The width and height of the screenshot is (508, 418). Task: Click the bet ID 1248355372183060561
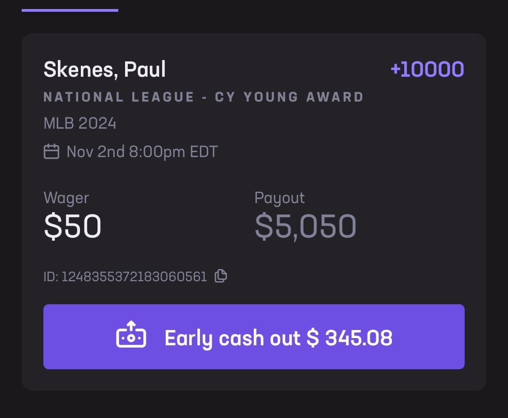click(x=126, y=276)
